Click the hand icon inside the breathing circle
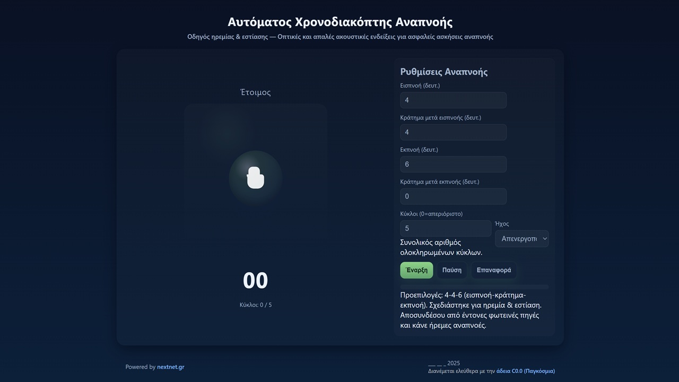This screenshot has width=679, height=382. coord(255,177)
